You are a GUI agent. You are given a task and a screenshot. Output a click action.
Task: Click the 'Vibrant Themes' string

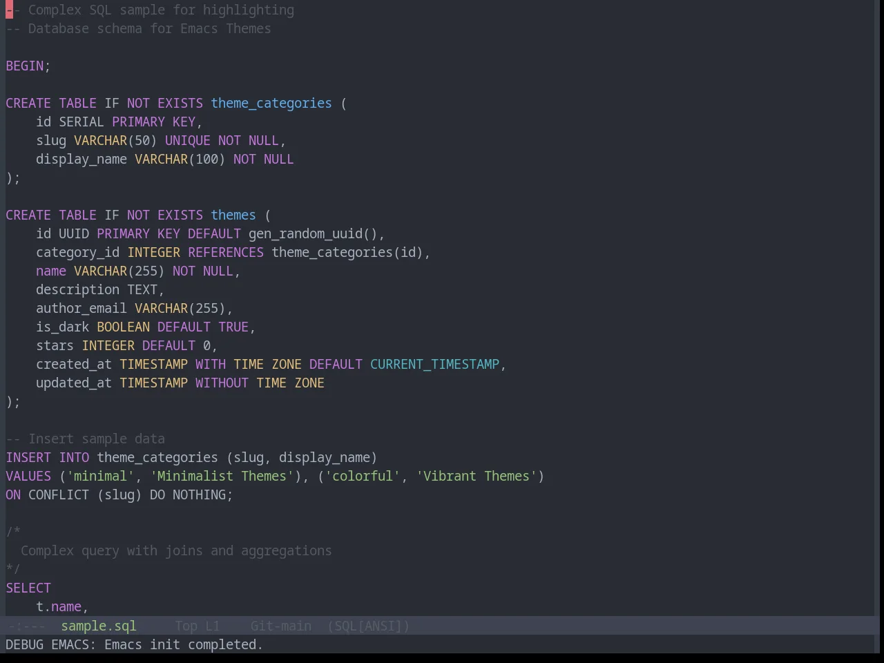[477, 476]
